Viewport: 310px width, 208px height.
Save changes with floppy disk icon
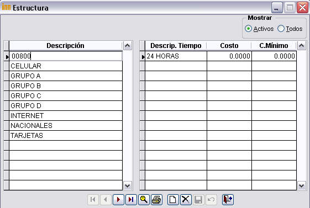tap(198, 200)
